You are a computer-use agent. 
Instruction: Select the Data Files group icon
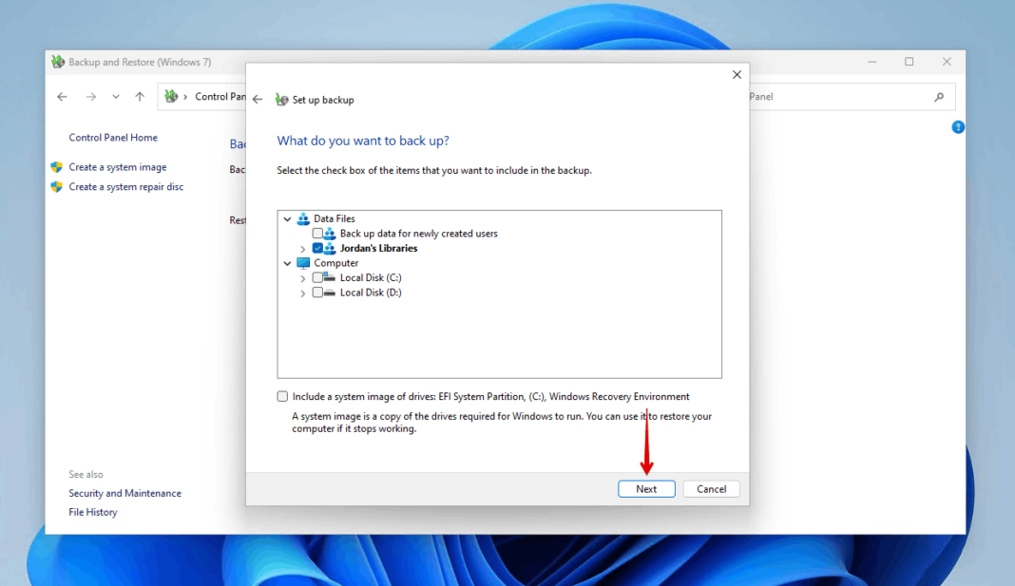point(304,218)
